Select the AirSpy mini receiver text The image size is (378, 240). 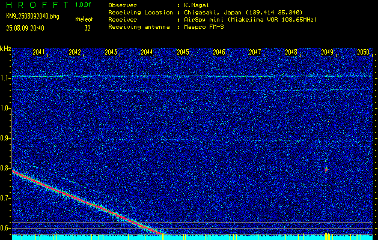[x=250, y=19]
